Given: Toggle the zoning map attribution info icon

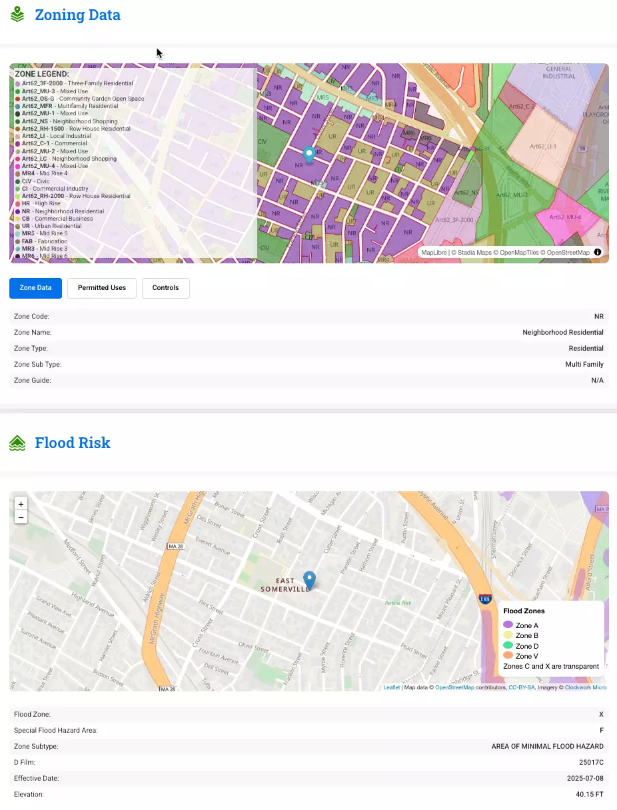Looking at the screenshot, I should click(598, 252).
